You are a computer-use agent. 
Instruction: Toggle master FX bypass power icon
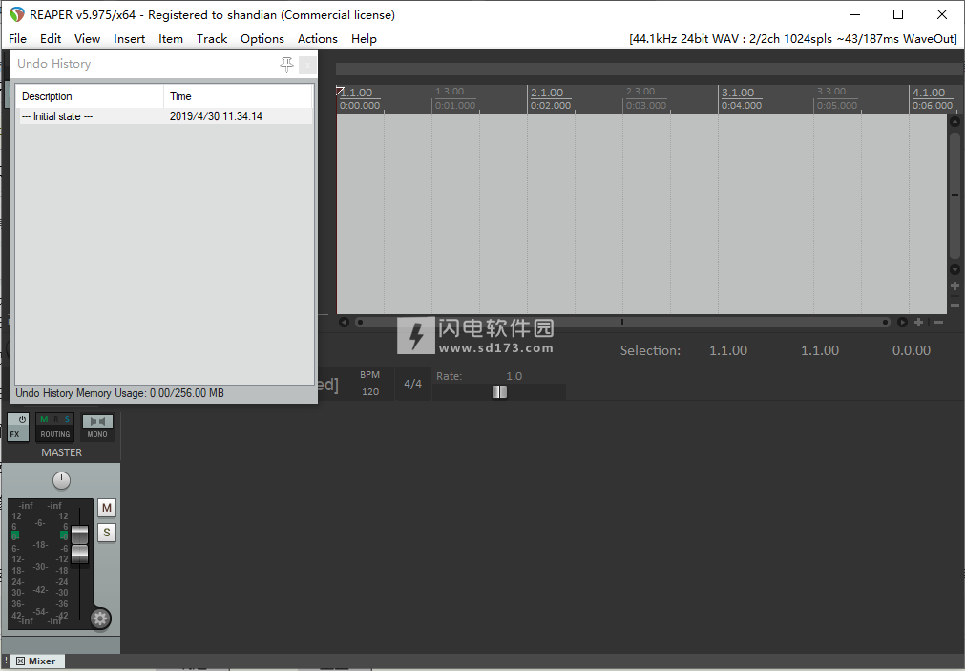coord(22,419)
